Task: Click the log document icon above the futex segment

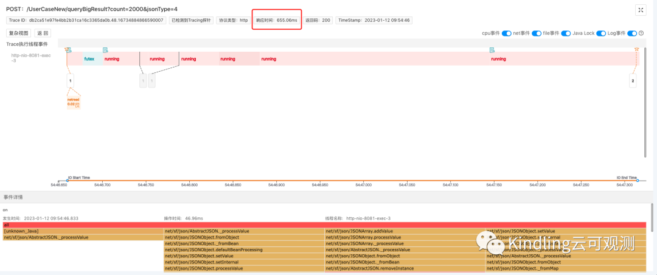Action: tap(106, 50)
